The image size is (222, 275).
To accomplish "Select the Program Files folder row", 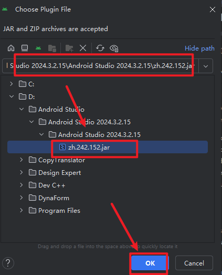I will click(108, 210).
